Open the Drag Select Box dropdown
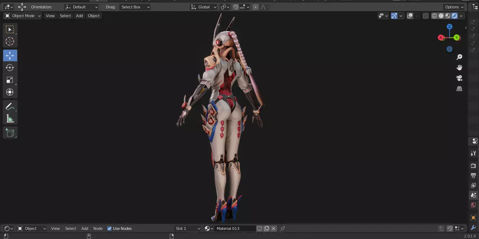 point(135,7)
